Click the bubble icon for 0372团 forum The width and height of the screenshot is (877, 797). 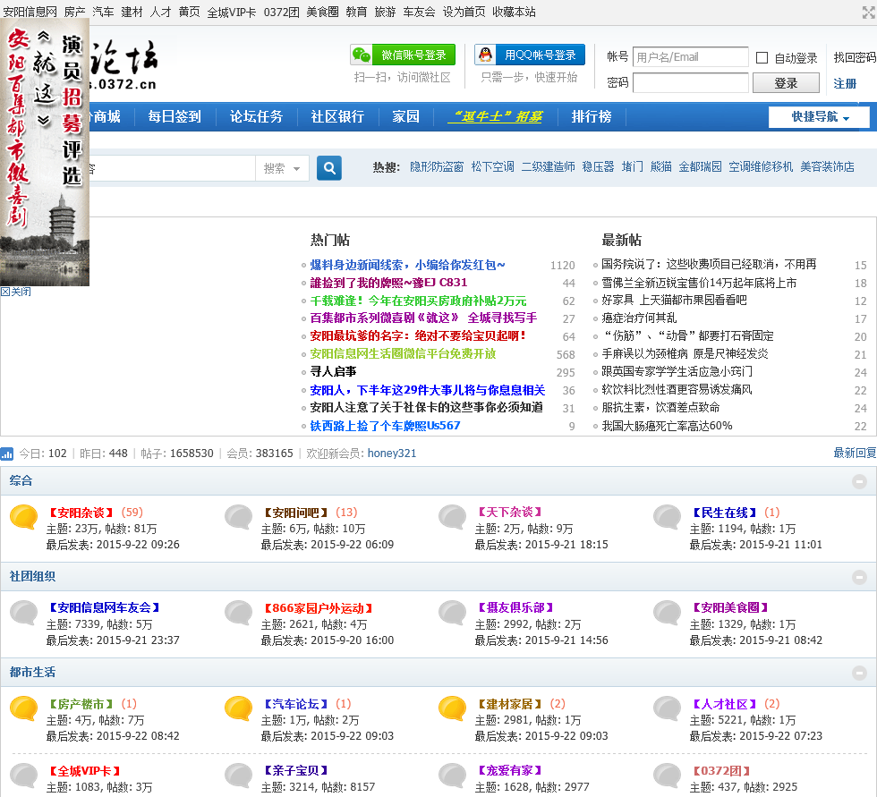click(668, 776)
